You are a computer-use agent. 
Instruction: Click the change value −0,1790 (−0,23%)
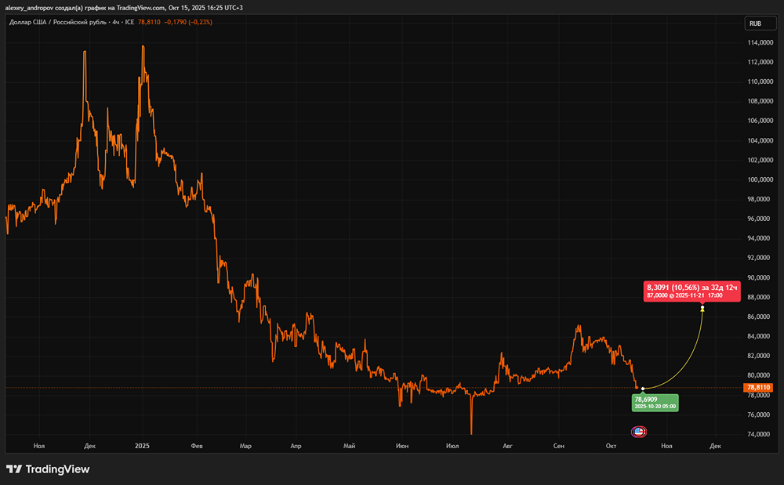point(188,22)
